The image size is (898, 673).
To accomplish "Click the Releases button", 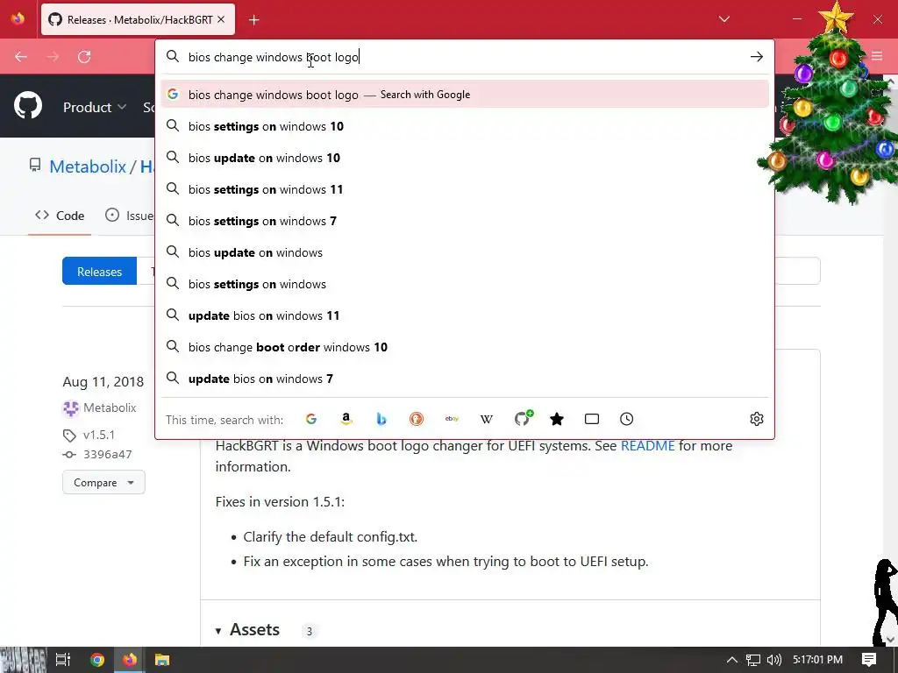I will coord(100,272).
